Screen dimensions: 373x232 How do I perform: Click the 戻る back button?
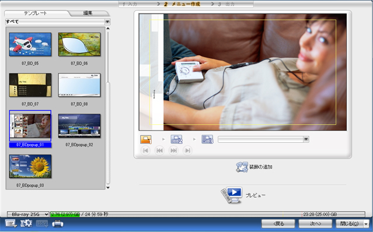coord(278,224)
